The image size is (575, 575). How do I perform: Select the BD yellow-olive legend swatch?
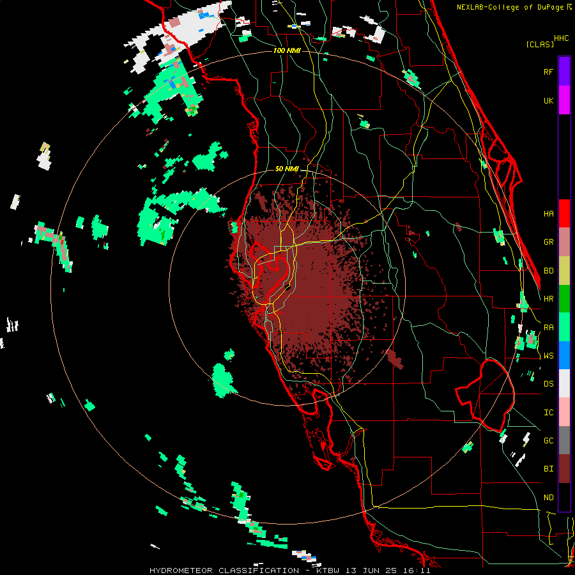tap(564, 271)
